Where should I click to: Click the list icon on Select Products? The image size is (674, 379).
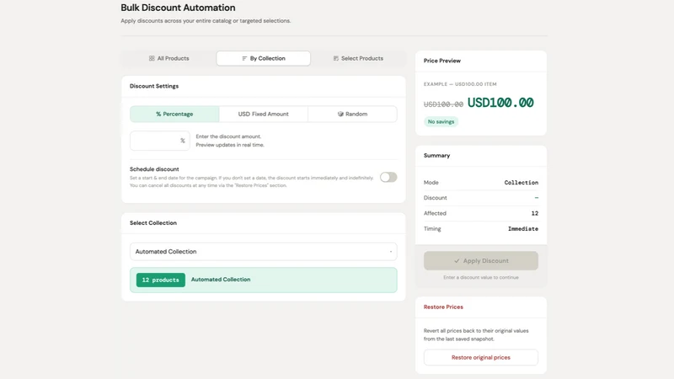tap(336, 58)
